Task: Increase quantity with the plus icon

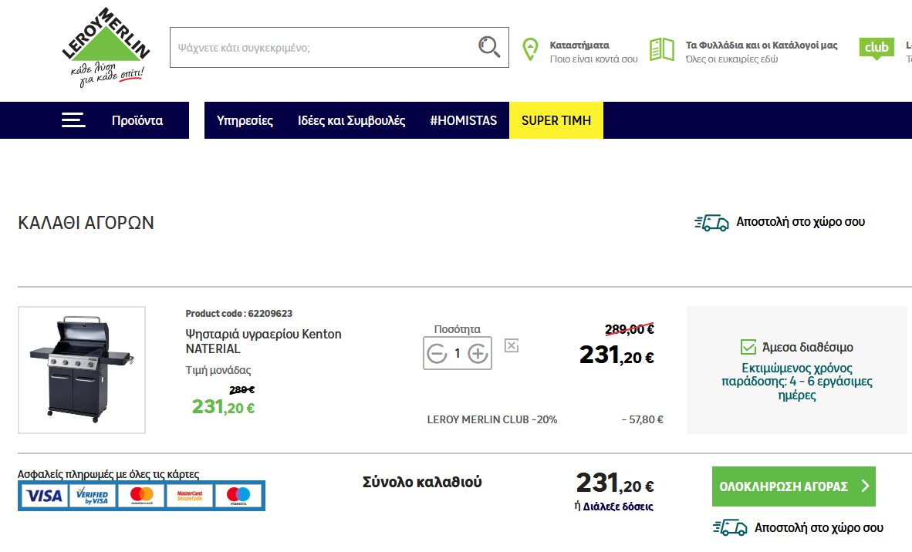Action: [478, 353]
